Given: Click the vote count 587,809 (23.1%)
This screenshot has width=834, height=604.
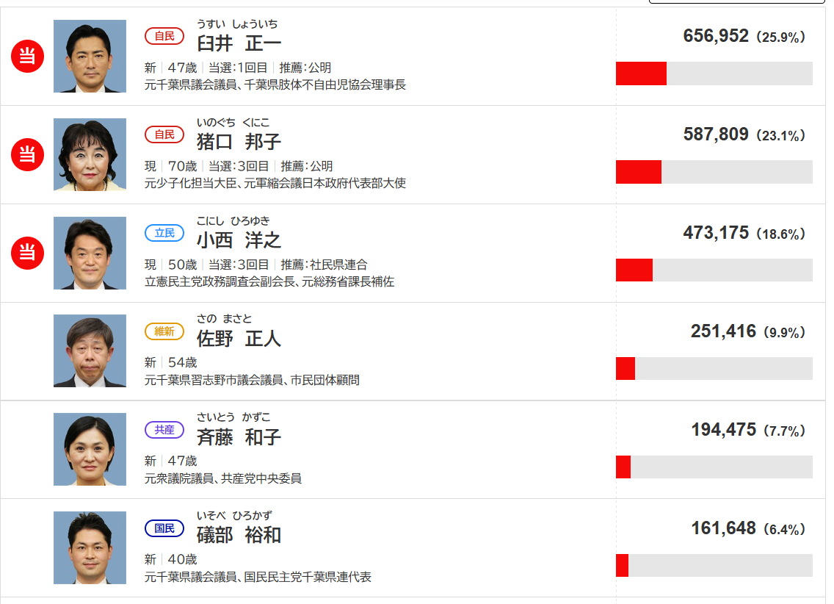Looking at the screenshot, I should (x=744, y=135).
